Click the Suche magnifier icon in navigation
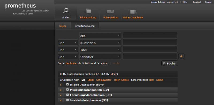The image size is (214, 105). pos(66,11)
